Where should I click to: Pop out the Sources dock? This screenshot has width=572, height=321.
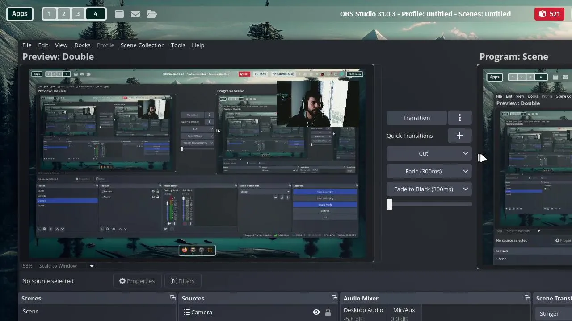click(334, 298)
